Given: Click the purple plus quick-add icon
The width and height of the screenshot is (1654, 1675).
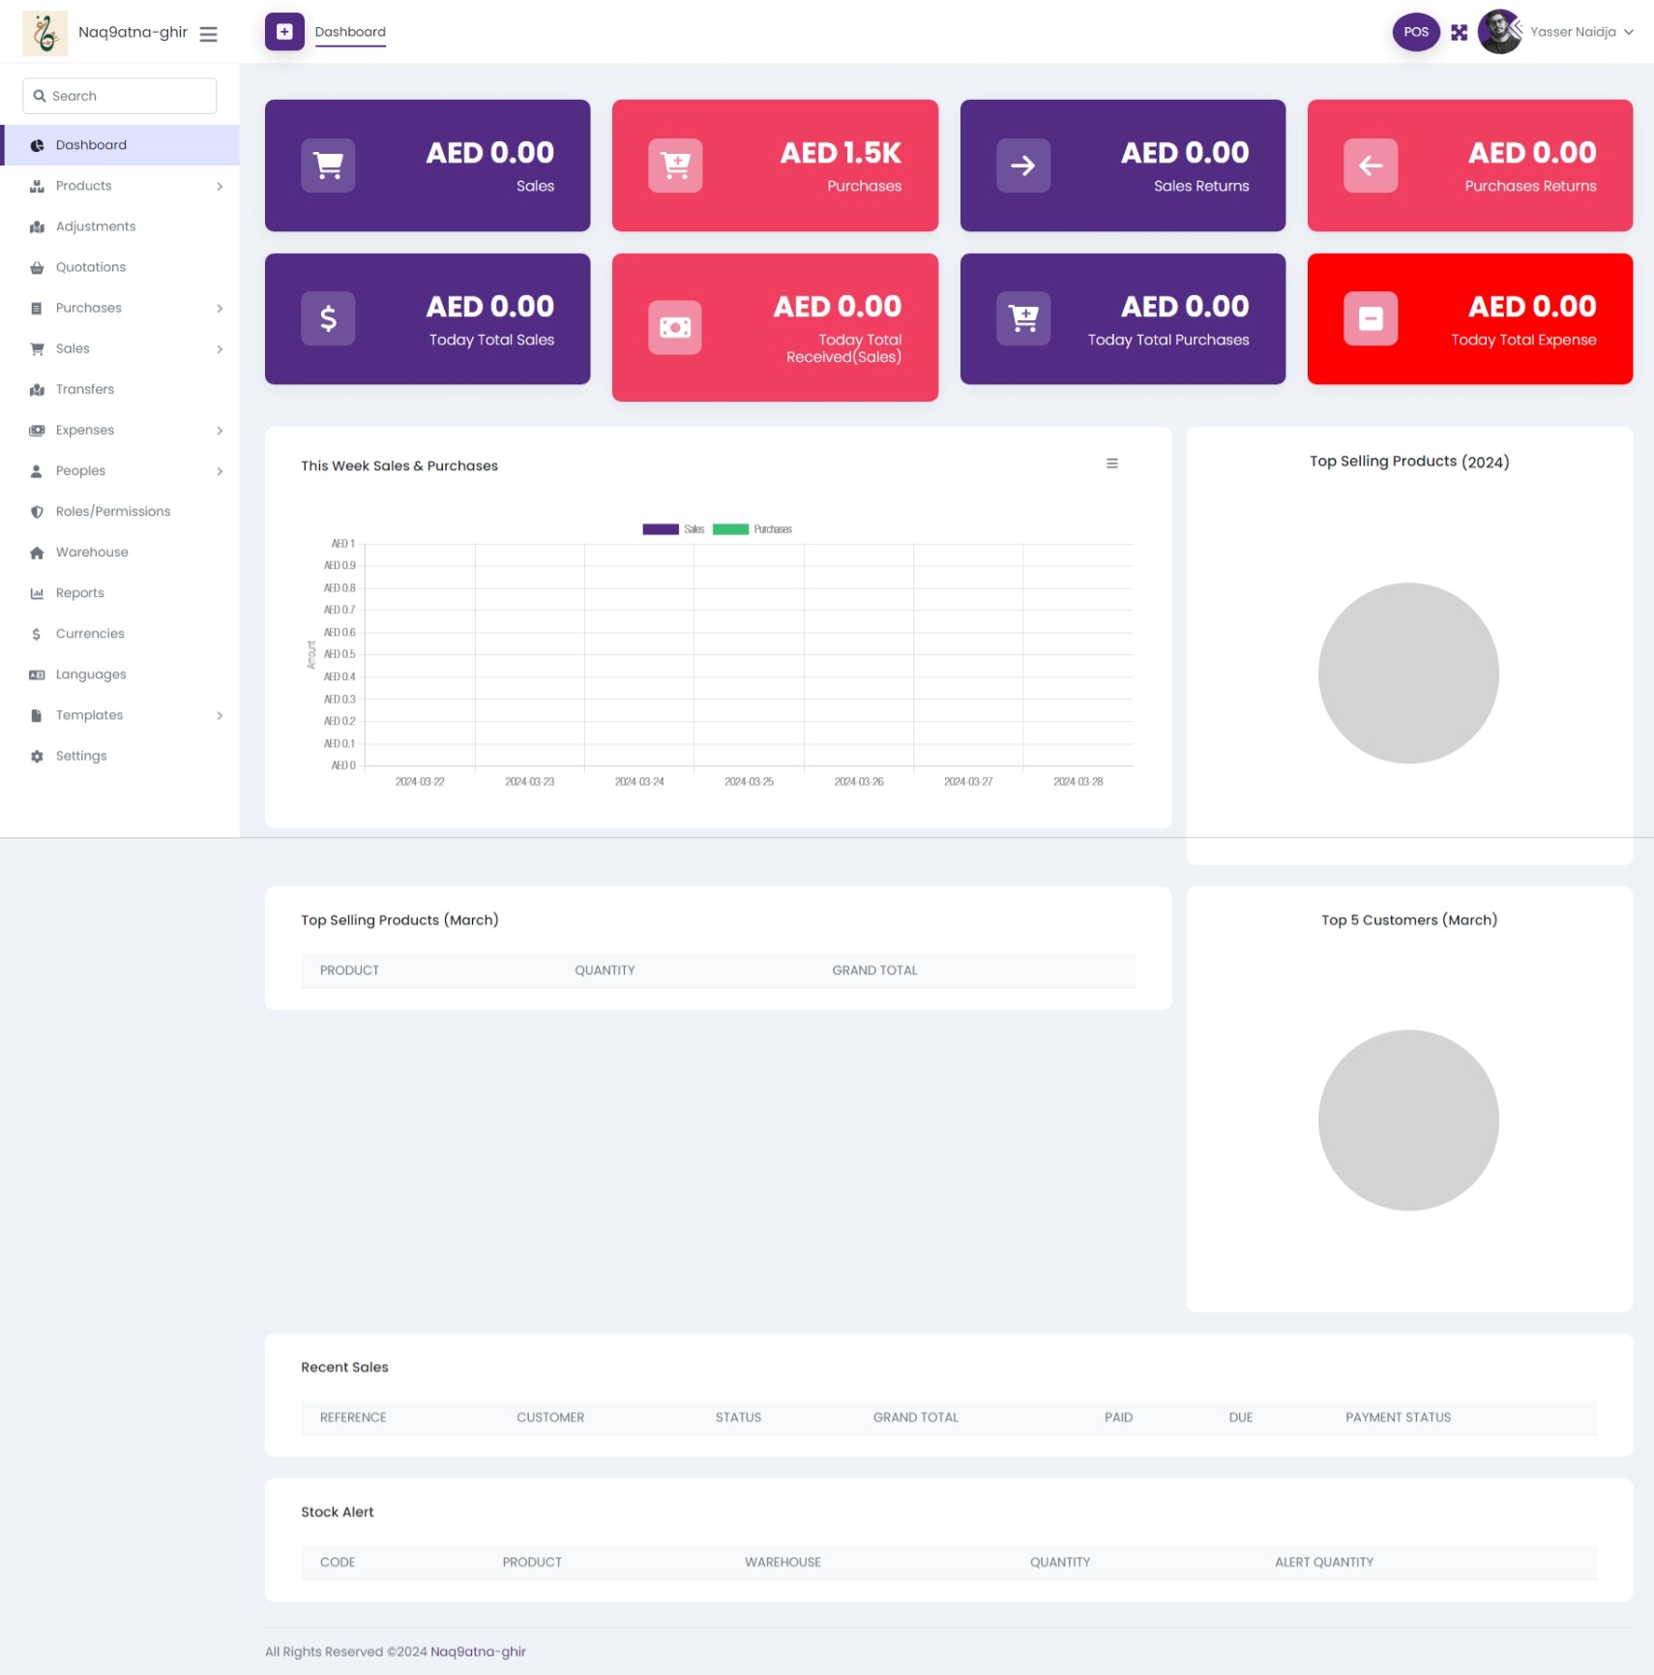Looking at the screenshot, I should [284, 32].
